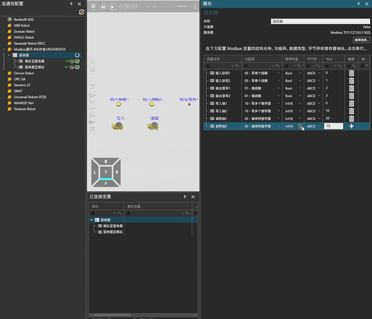Collapse the 服务器 node in connectivity tree
This screenshot has width=372, height=319.
(9, 55)
